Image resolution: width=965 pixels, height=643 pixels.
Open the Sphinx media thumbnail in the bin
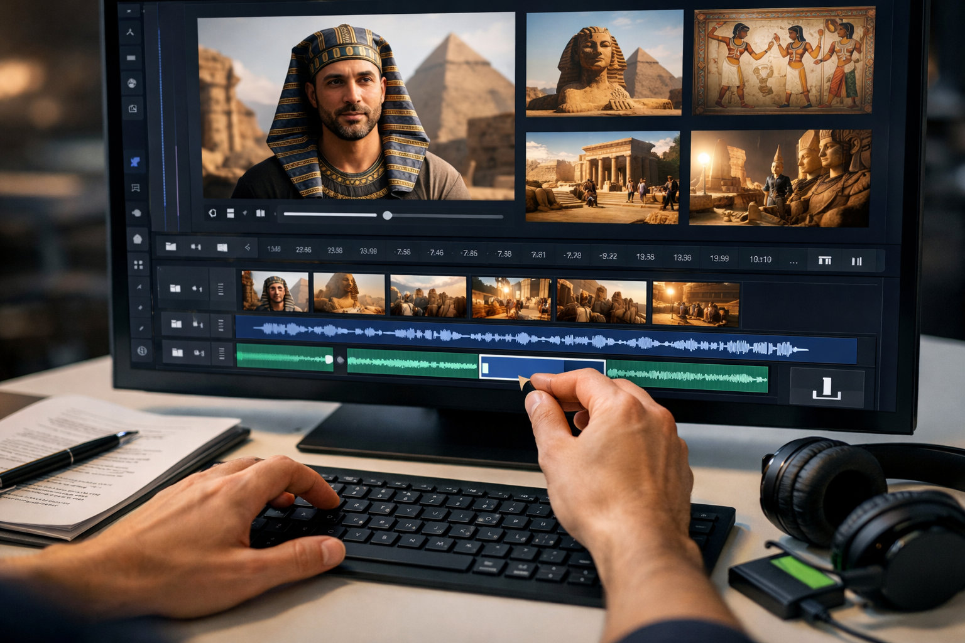point(604,63)
